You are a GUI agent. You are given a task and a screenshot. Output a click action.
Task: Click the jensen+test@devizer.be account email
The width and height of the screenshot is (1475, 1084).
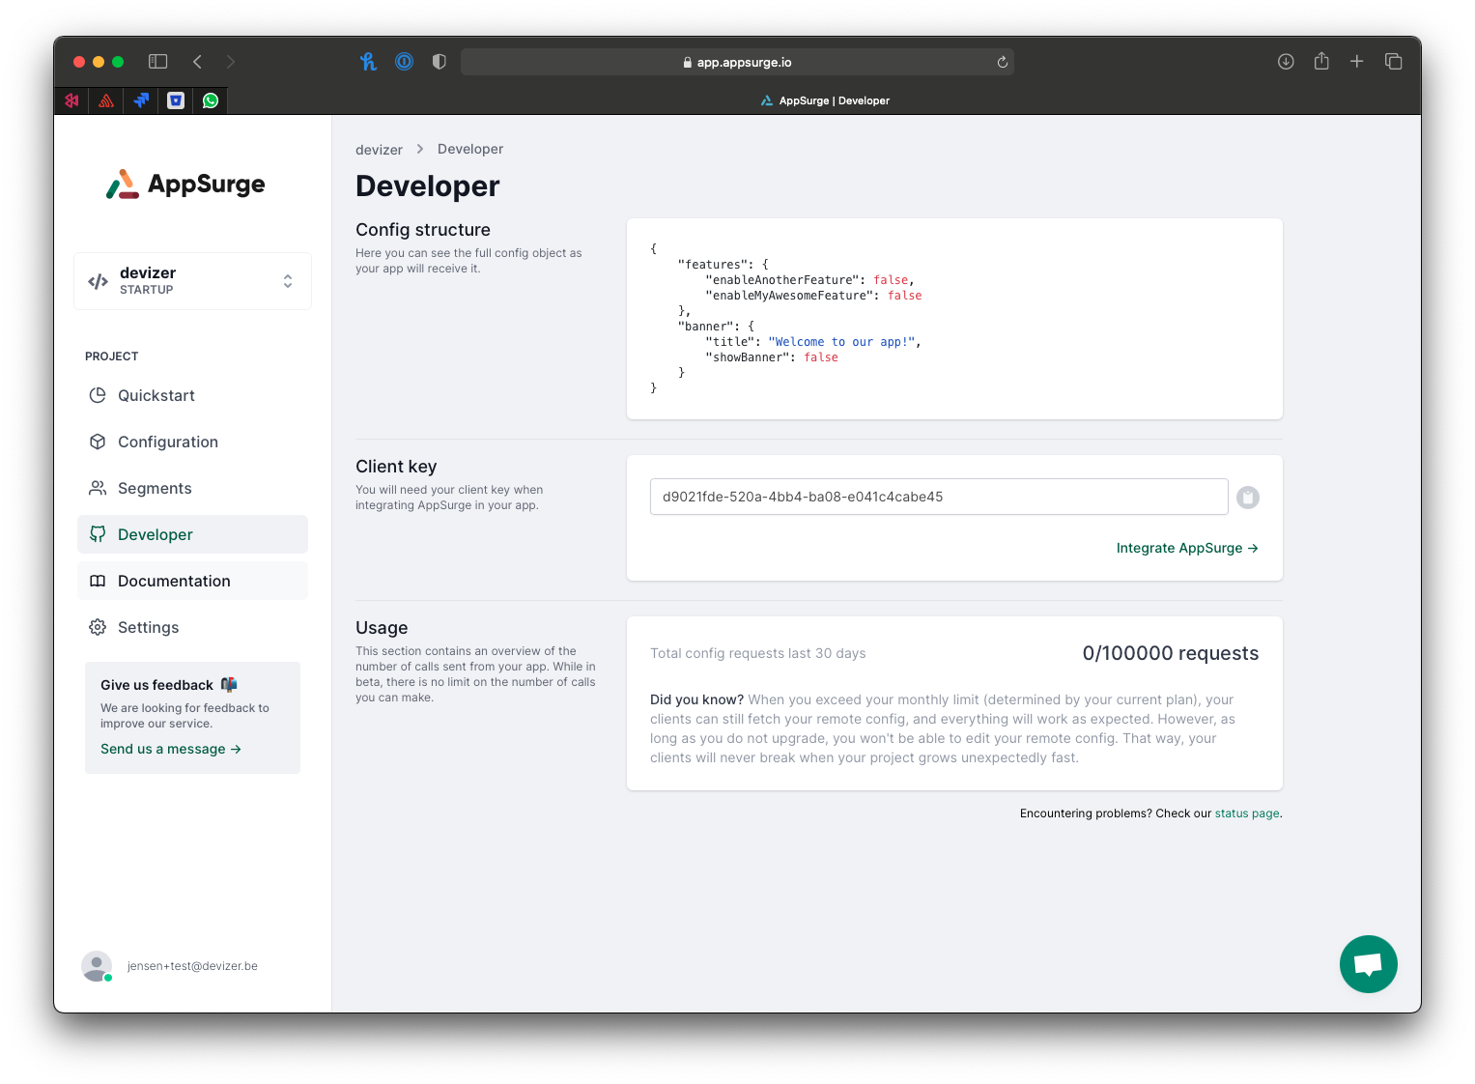coord(192,966)
